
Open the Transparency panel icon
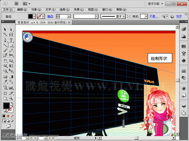[184, 78]
